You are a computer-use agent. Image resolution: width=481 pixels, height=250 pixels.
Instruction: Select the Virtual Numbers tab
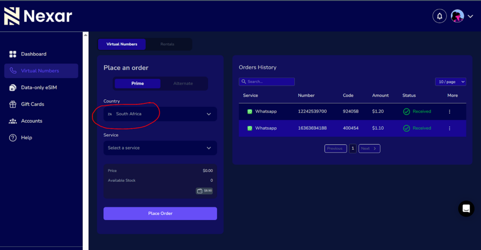click(122, 44)
